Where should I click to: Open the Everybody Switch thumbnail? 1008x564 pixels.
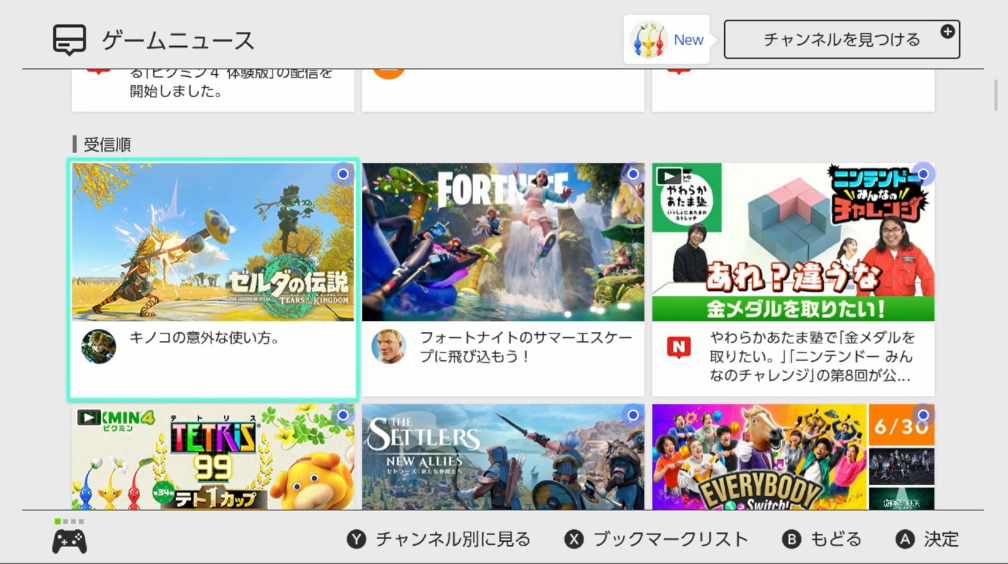[793, 457]
